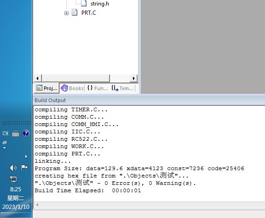Click the project pane scroll right arrow
The height and width of the screenshot is (218, 265).
point(134,78)
